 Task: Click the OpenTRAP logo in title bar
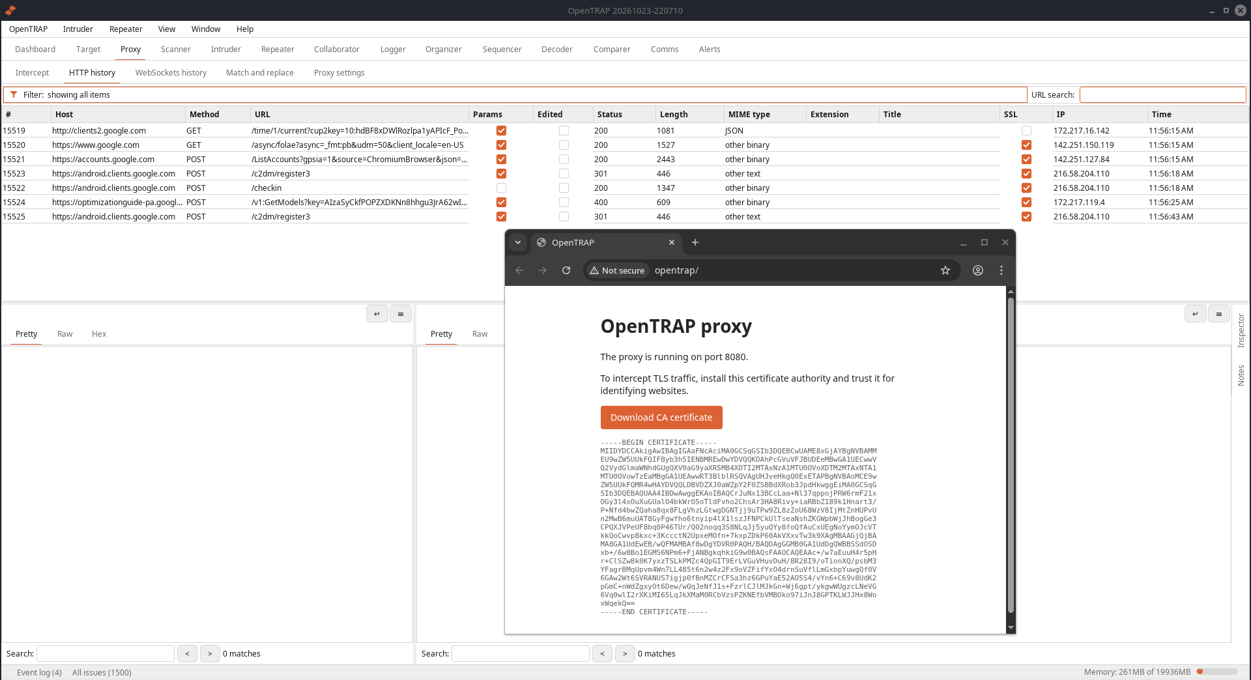click(x=10, y=10)
